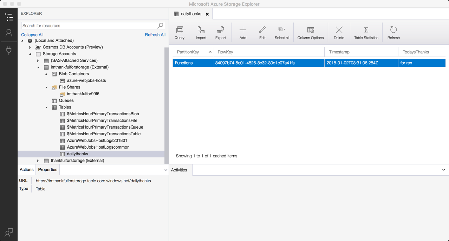Open the Actions/Properties panel dropdown

pos(166,170)
